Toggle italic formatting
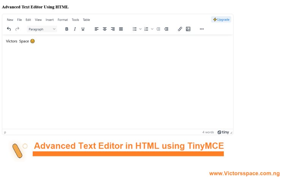Screen dimensions: 285x178 click(75, 29)
